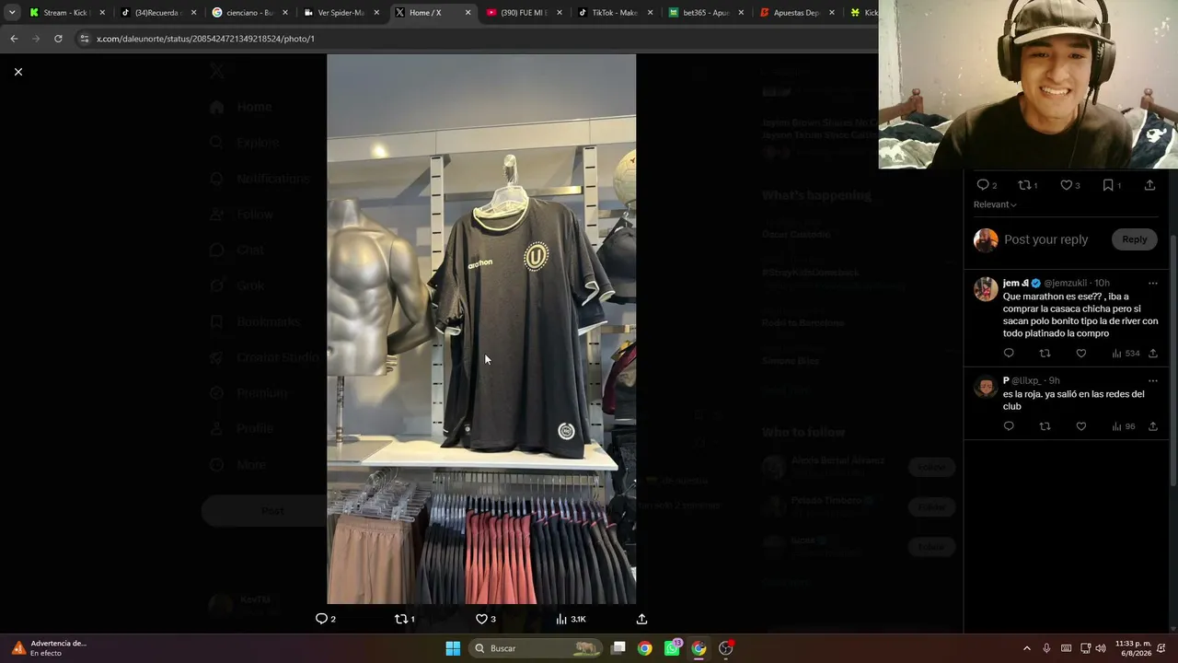This screenshot has width=1178, height=663.
Task: Close the photo viewer with the X
Action: pos(17,72)
